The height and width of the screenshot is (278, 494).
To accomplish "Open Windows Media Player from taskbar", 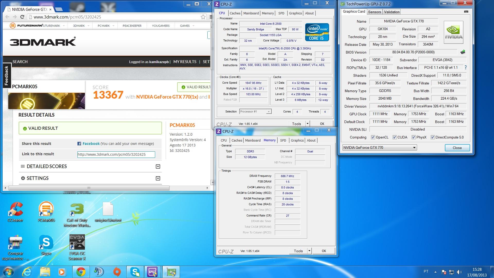I will click(x=62, y=272).
